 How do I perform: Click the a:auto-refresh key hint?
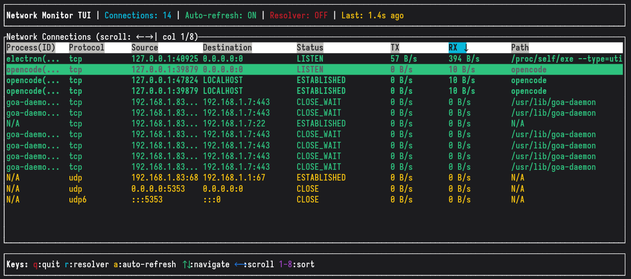pos(145,264)
